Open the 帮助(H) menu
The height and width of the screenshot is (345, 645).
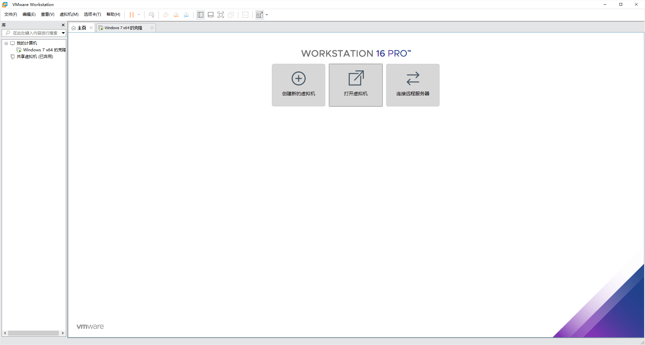click(x=113, y=14)
